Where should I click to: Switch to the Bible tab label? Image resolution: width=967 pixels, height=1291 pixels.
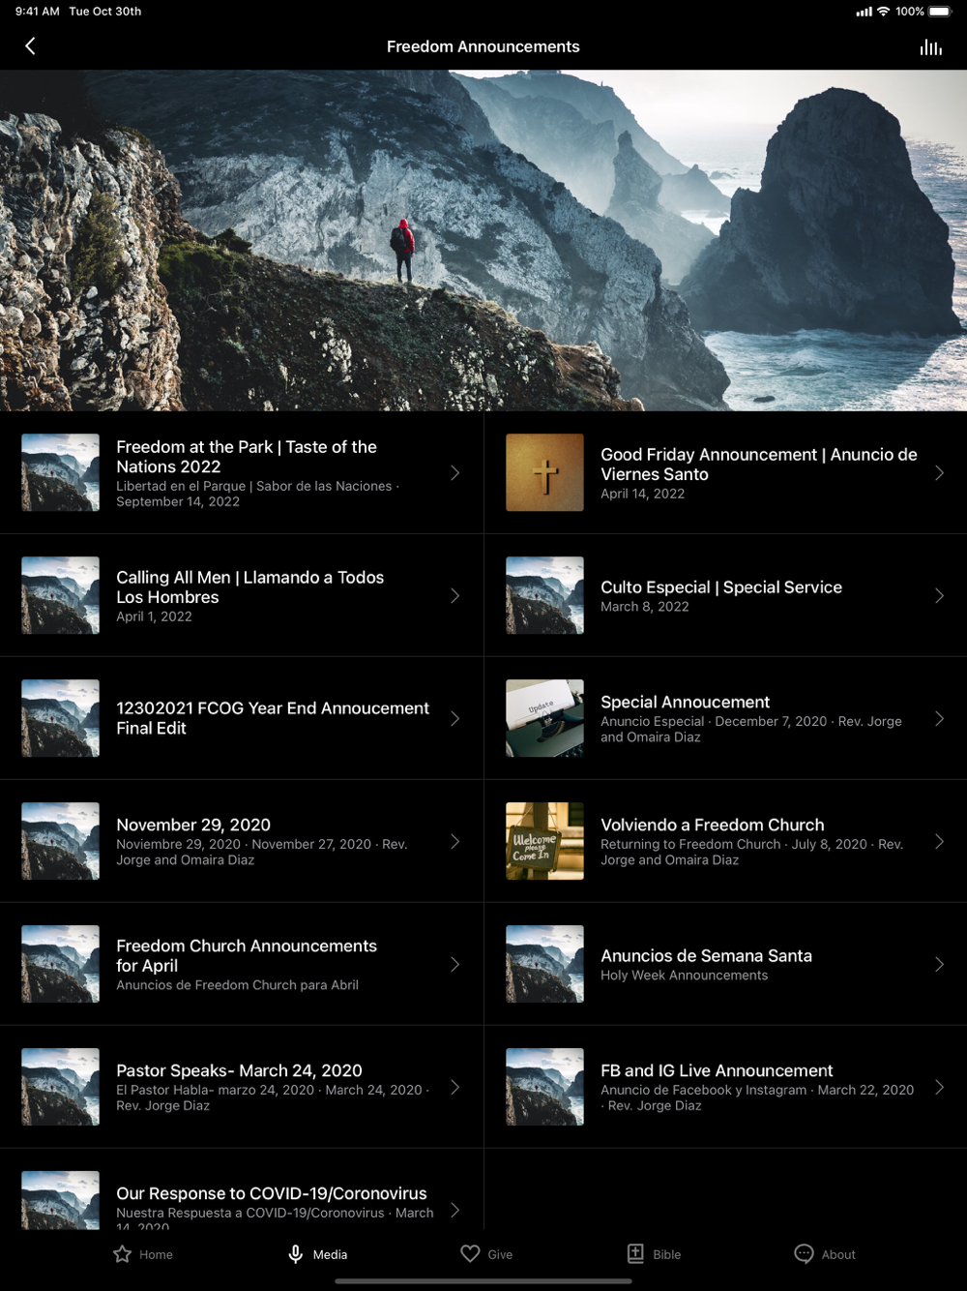[x=666, y=1254]
